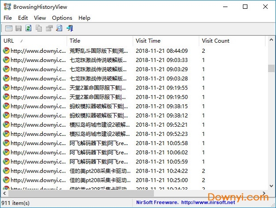Sort the list by URL column header
This screenshot has width=276, height=208.
click(32, 41)
